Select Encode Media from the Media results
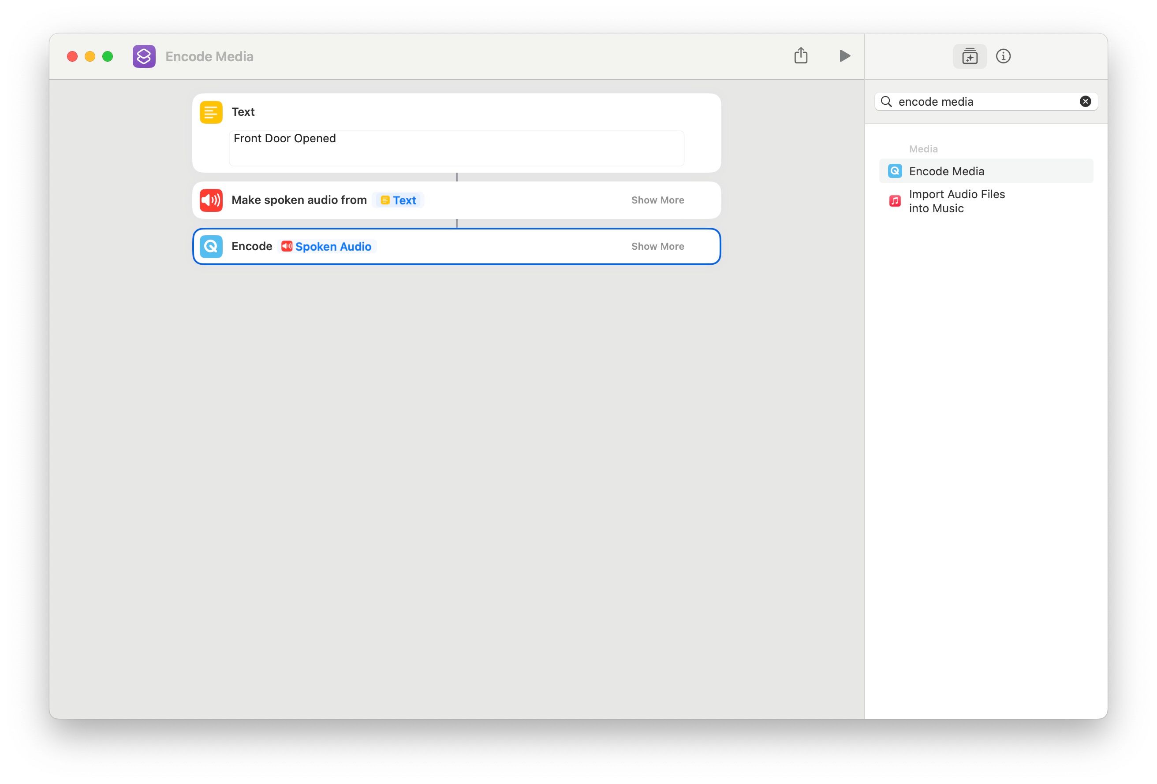The image size is (1157, 784). tap(946, 170)
